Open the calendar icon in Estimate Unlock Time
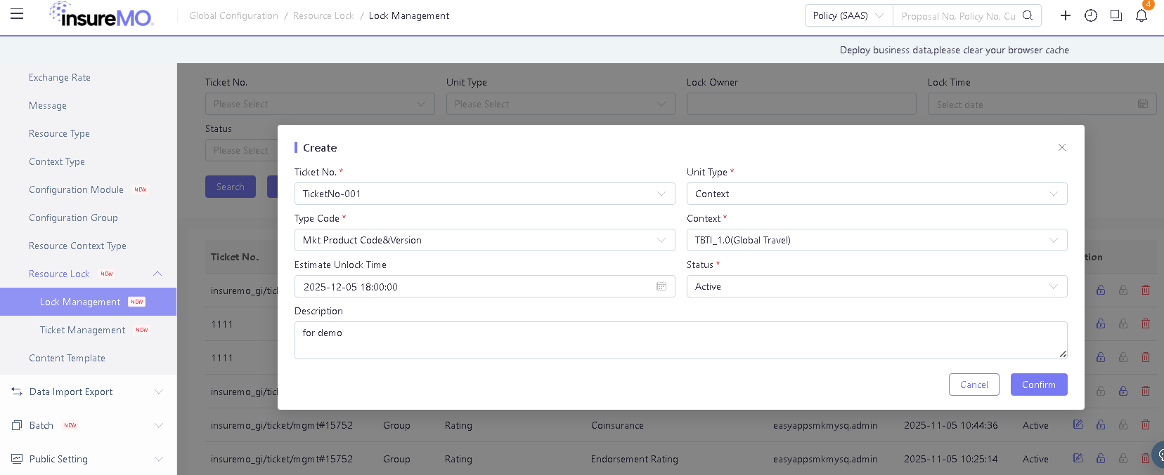The height and width of the screenshot is (475, 1164). point(661,286)
